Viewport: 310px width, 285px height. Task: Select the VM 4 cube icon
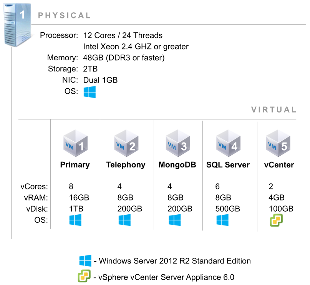228,143
